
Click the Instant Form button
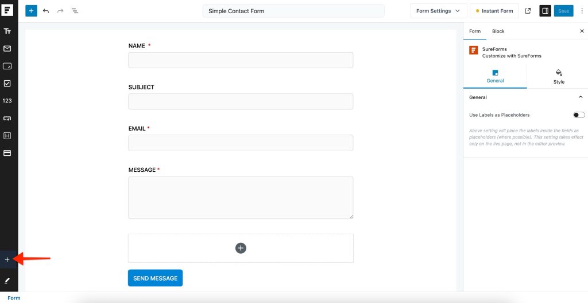pos(494,11)
